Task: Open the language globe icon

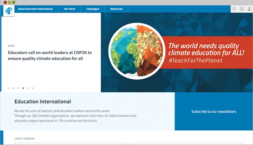Action: pos(242,9)
